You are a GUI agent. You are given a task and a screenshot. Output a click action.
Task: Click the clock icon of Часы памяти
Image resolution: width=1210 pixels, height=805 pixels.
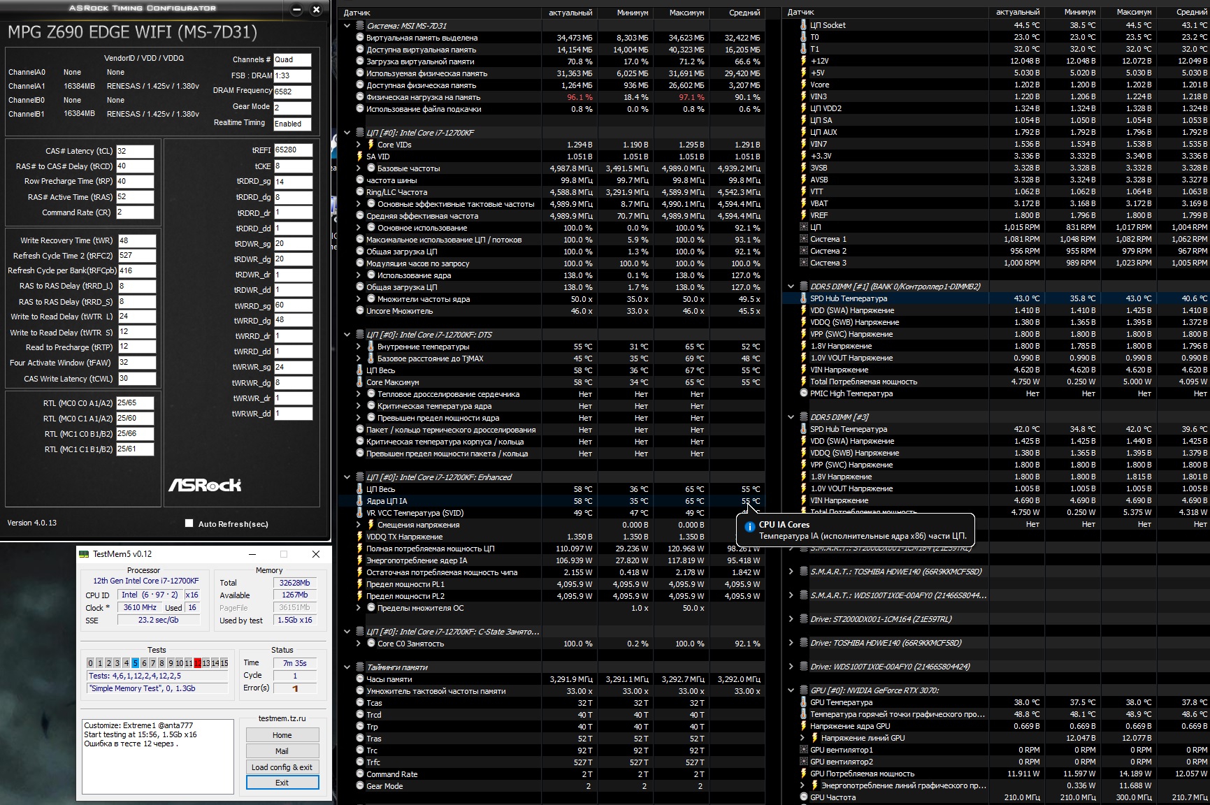(x=360, y=679)
